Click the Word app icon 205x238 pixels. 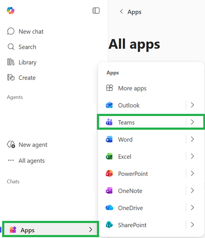109,139
